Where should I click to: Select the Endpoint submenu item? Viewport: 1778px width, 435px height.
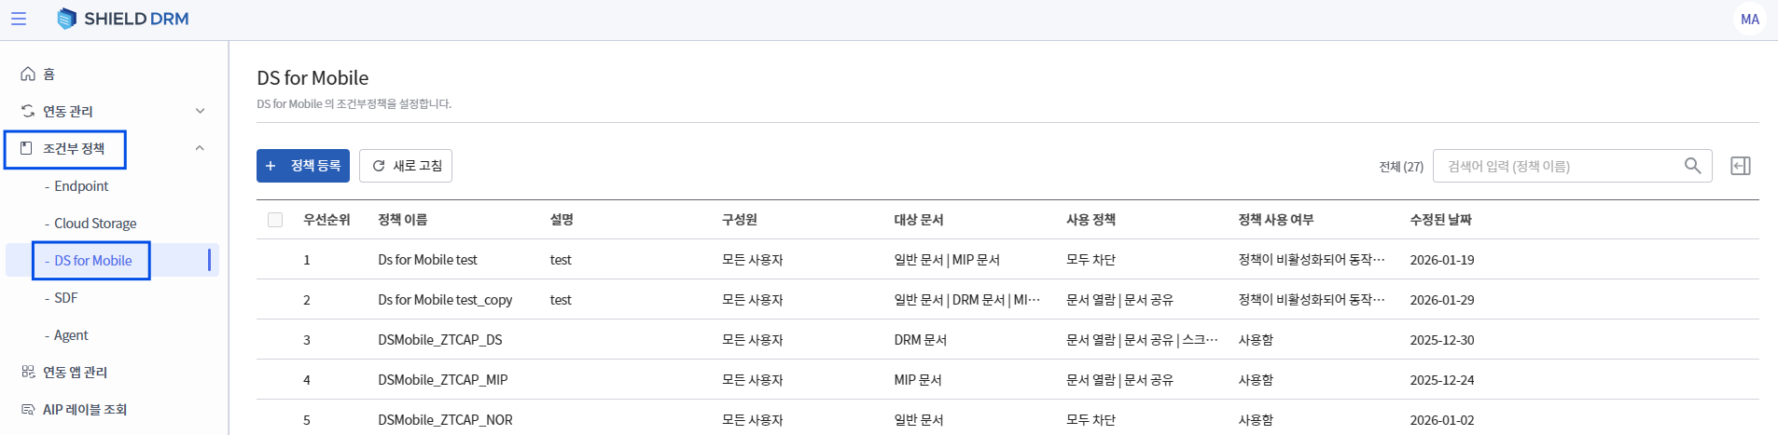81,186
